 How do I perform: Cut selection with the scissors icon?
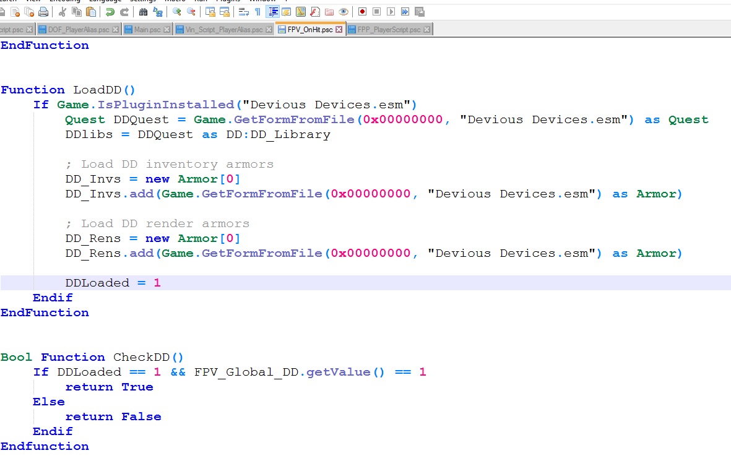62,12
